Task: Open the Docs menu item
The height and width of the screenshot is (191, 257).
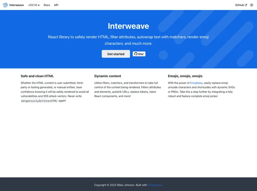Action: click(47, 5)
